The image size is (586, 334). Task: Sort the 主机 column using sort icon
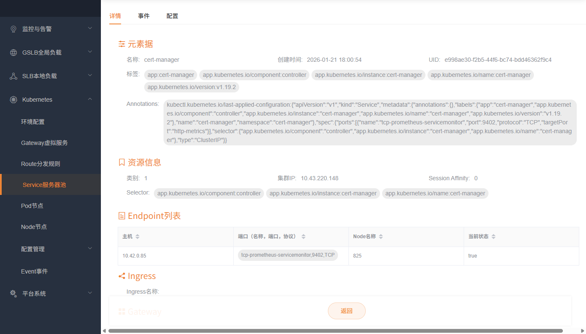(x=137, y=237)
